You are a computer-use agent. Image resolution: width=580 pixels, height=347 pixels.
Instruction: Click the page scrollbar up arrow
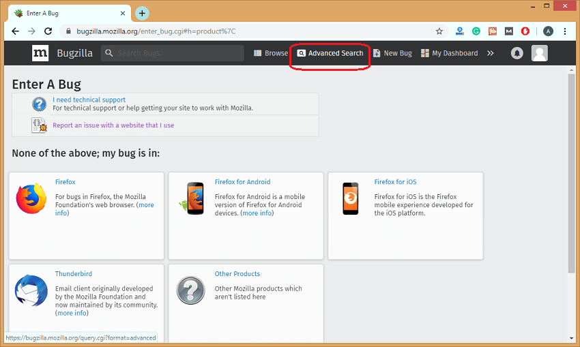click(572, 70)
